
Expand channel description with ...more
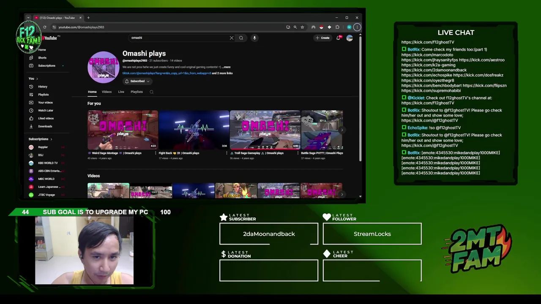[x=226, y=67]
